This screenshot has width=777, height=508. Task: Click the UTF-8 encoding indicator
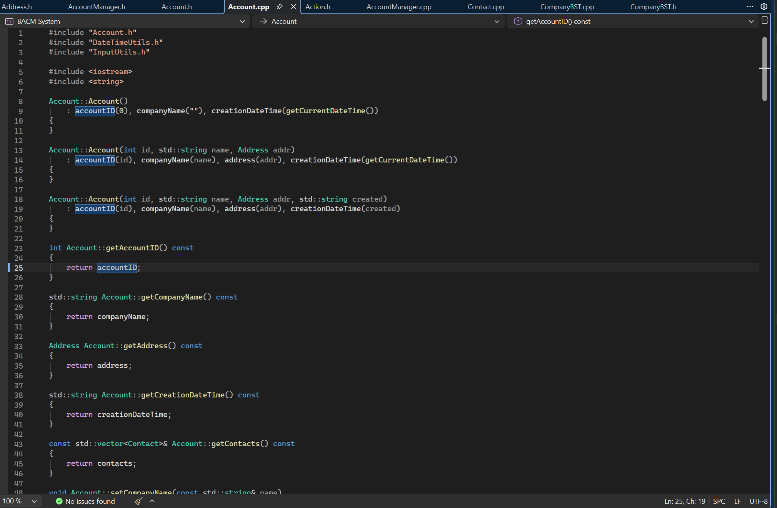(759, 501)
